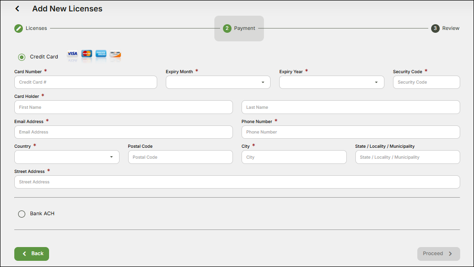Click the Review step number 3 circle

[435, 29]
